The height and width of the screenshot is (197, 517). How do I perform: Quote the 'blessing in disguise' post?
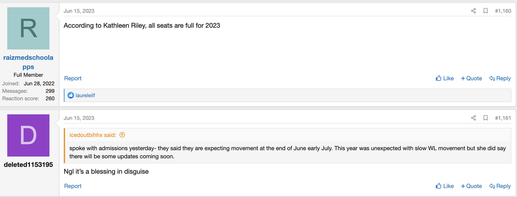pos(471,186)
